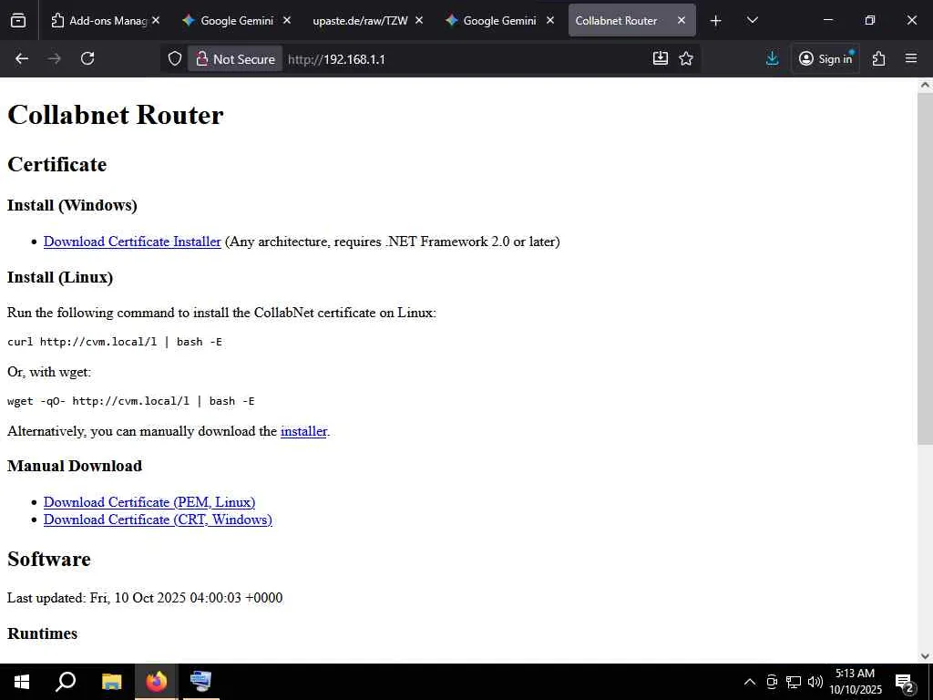Open the computer management taskbar app

pos(200,682)
